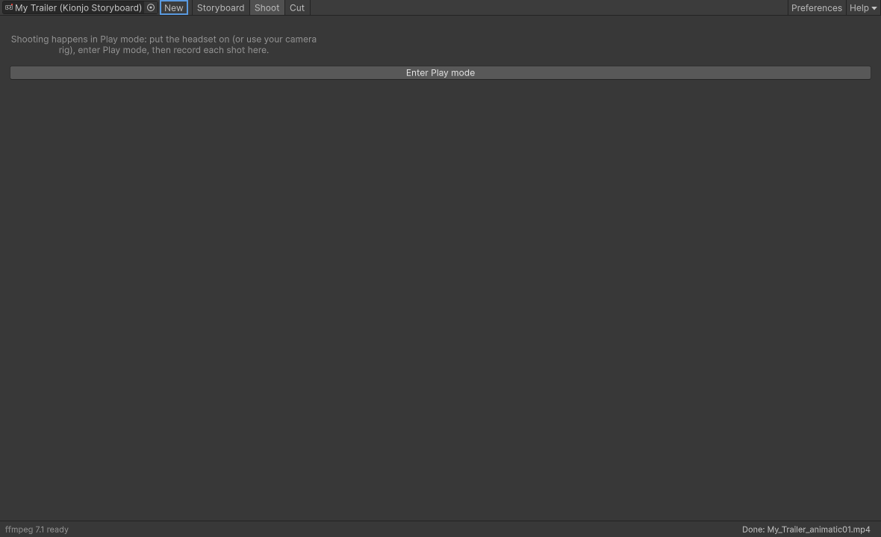The height and width of the screenshot is (537, 881).
Task: Expand the Help dropdown menu
Action: [863, 8]
